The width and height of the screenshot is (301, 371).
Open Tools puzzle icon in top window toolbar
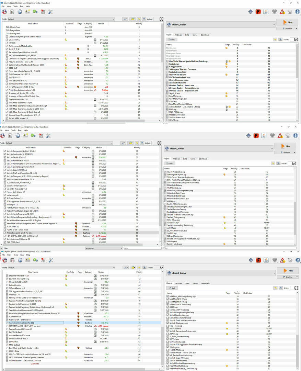(x=43, y=12)
